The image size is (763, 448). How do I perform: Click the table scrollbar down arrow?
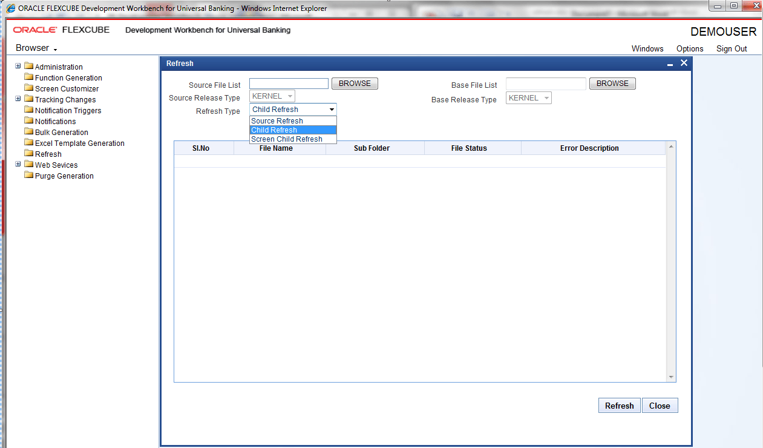(670, 377)
